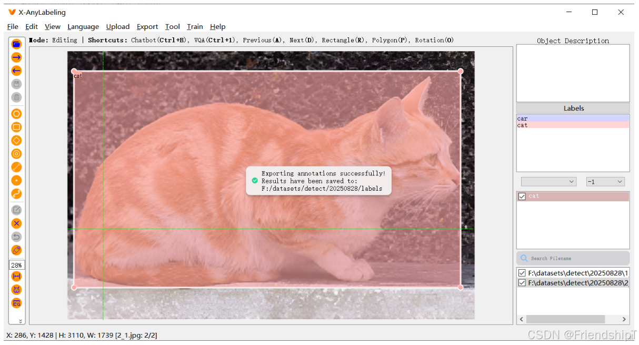Open the Language menu
The height and width of the screenshot is (345, 639).
click(83, 26)
